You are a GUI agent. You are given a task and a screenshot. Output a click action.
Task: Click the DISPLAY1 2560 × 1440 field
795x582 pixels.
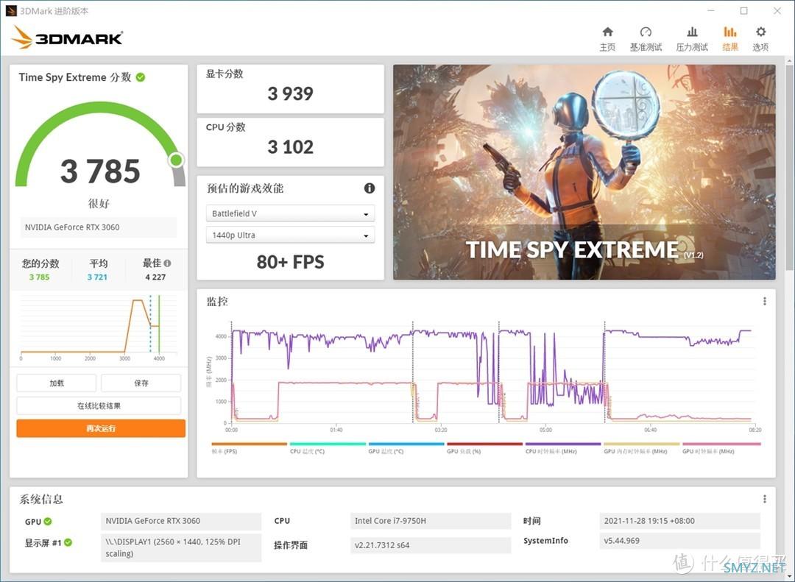pos(180,547)
